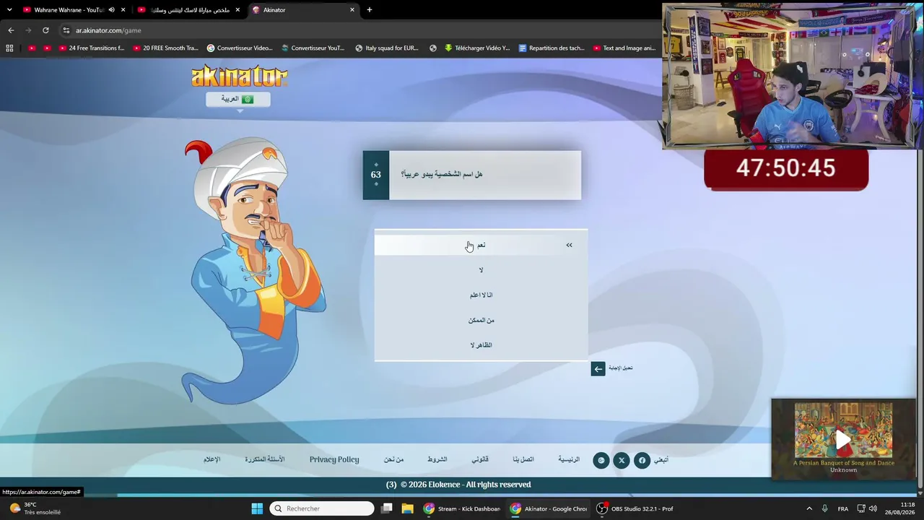Open the tab search dropdown arrow
Screen dimensions: 924x520
tap(9, 10)
